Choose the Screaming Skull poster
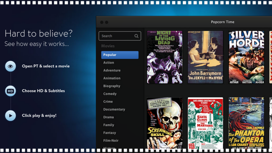272x153 pixels. (165, 123)
